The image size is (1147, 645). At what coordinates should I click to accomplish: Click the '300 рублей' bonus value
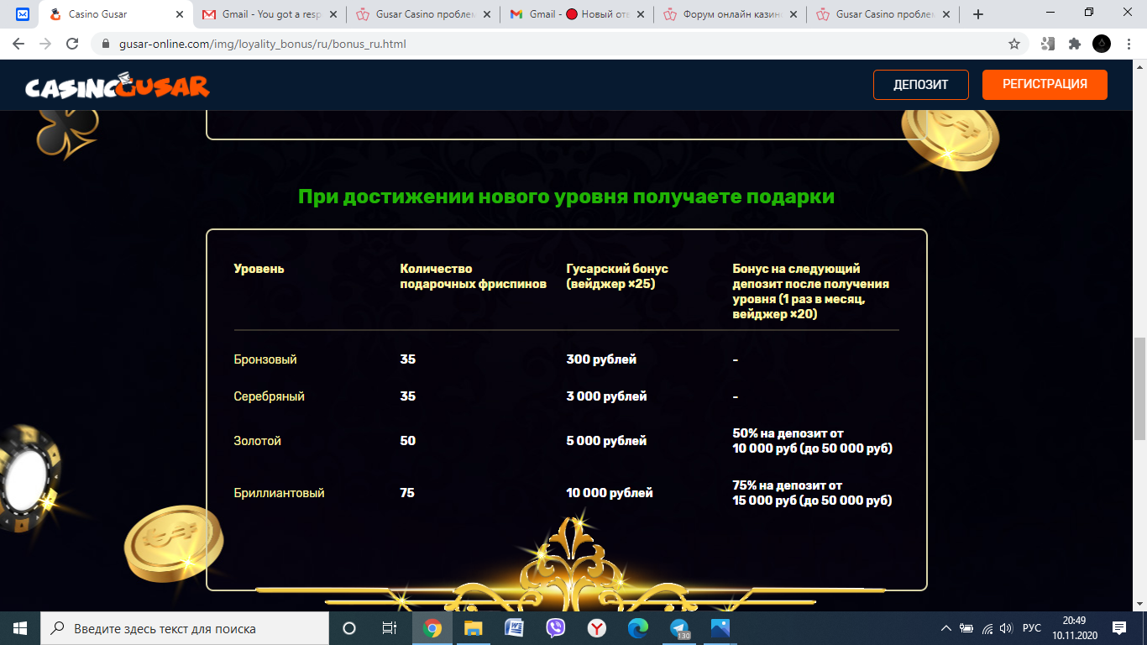[601, 359]
